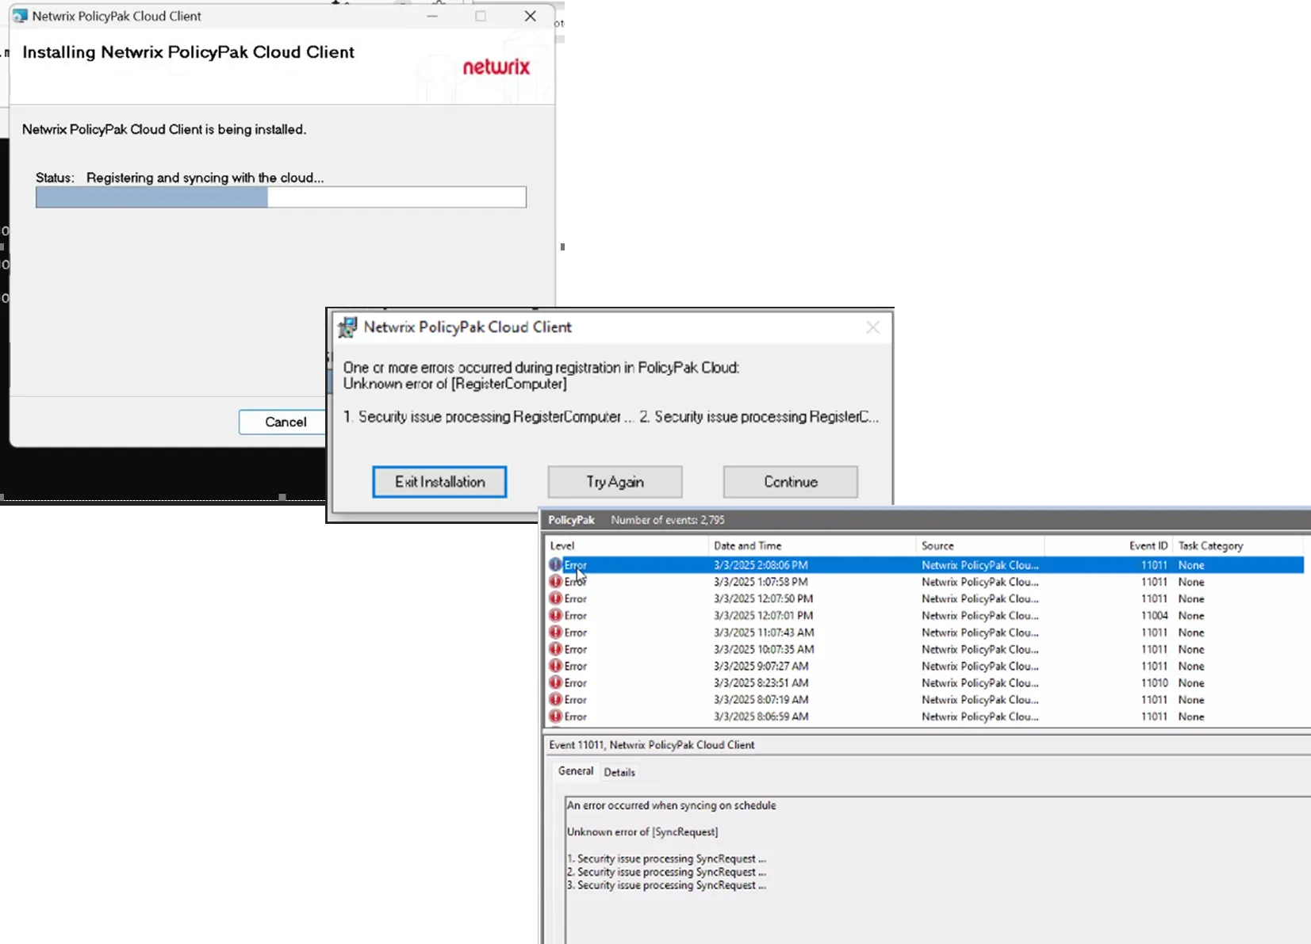Click the error icon on the 1:07:58 PM event
The height and width of the screenshot is (944, 1311).
[555, 582]
